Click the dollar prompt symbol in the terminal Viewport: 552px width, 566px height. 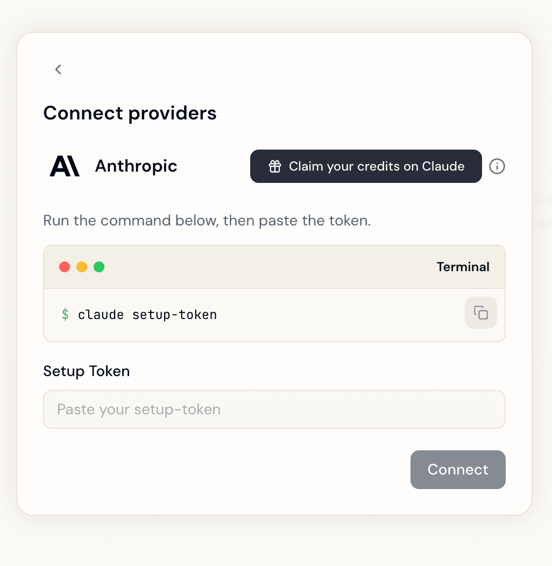[x=65, y=314]
